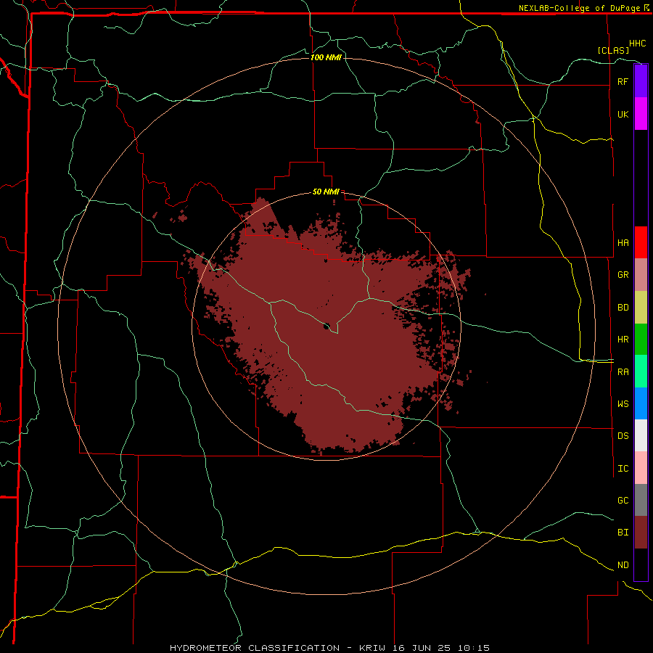Click the black ND no data swatch
653x653 pixels.
point(641,564)
